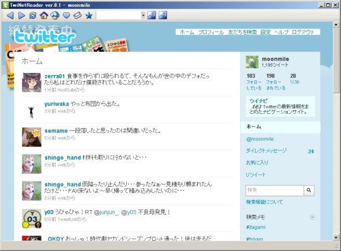Open the toolbar combo box dropdown arrow

pos(143,16)
